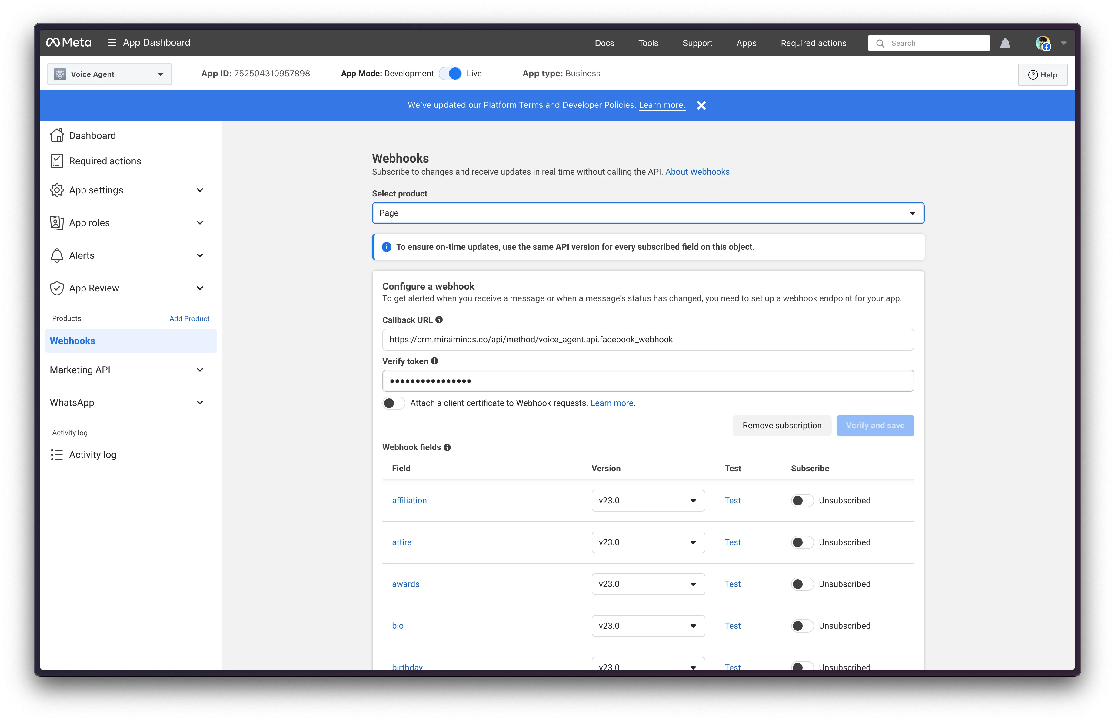
Task: Click the blue info icon in API version notice
Action: coord(387,247)
